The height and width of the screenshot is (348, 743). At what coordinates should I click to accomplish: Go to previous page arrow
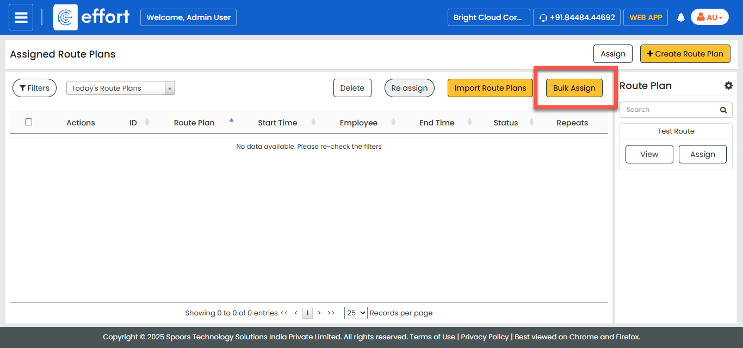point(295,313)
